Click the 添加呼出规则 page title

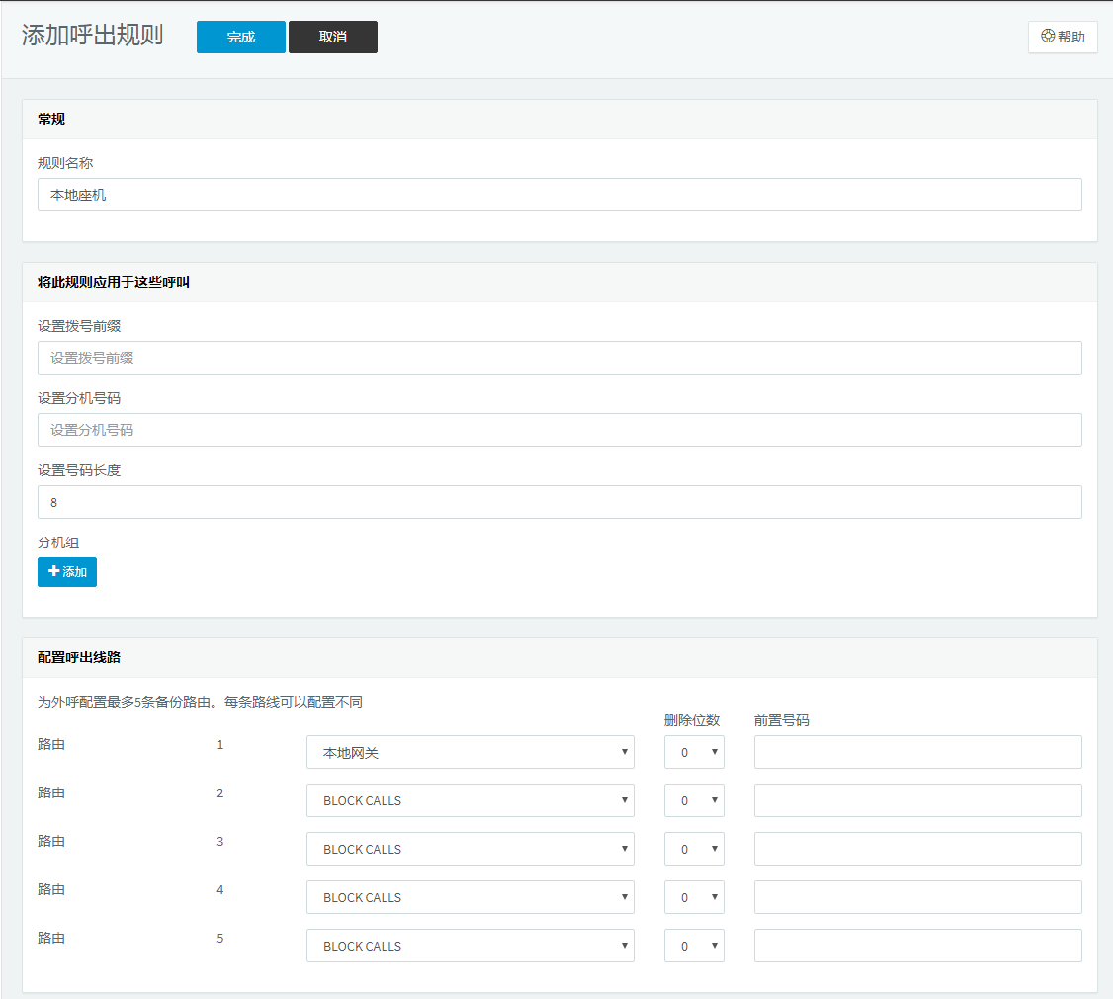pyautogui.click(x=92, y=35)
